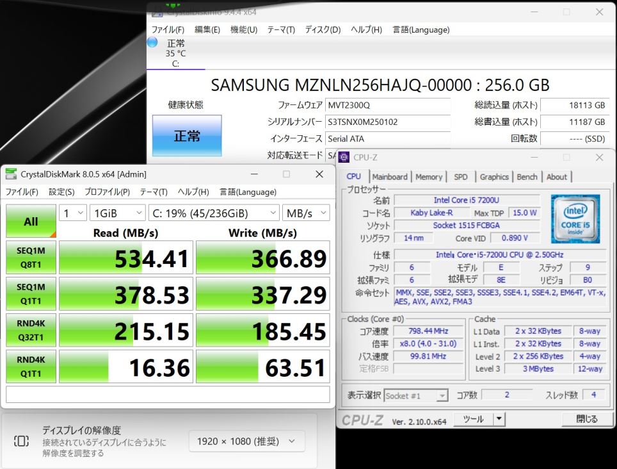
Task: Open テーマ(T) menu in CrystalDiskMark
Action: 154,192
